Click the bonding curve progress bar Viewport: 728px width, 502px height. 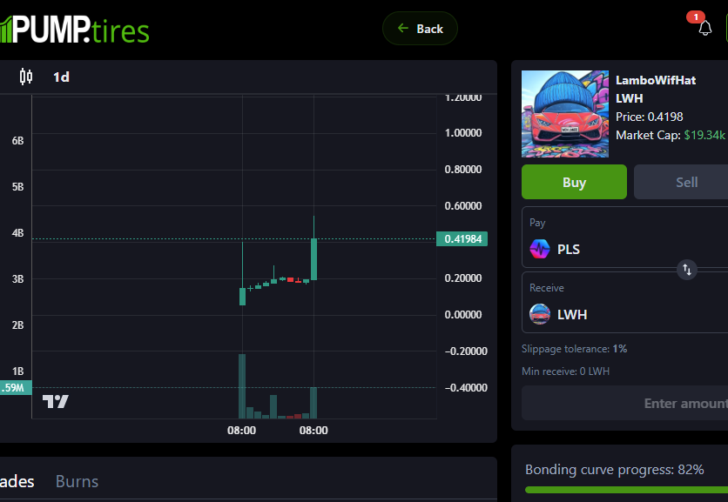click(626, 490)
